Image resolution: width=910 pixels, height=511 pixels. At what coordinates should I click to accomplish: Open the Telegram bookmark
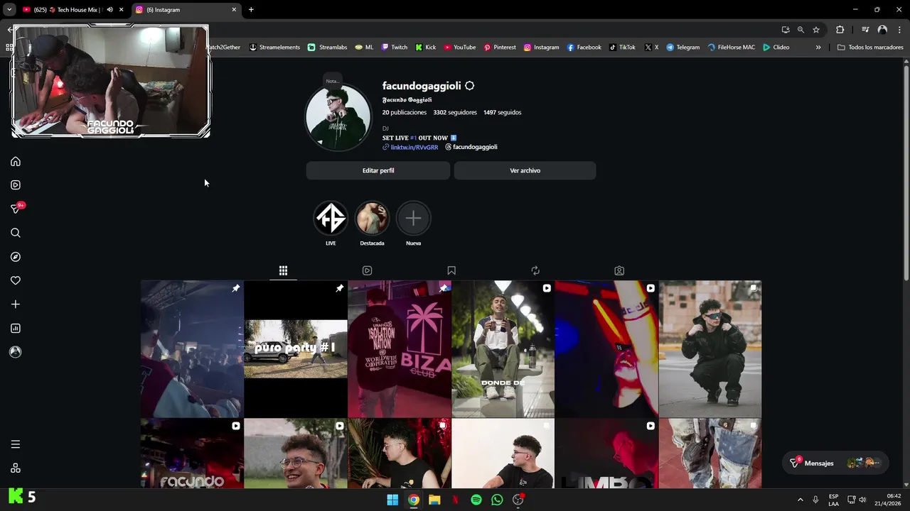coord(682,48)
